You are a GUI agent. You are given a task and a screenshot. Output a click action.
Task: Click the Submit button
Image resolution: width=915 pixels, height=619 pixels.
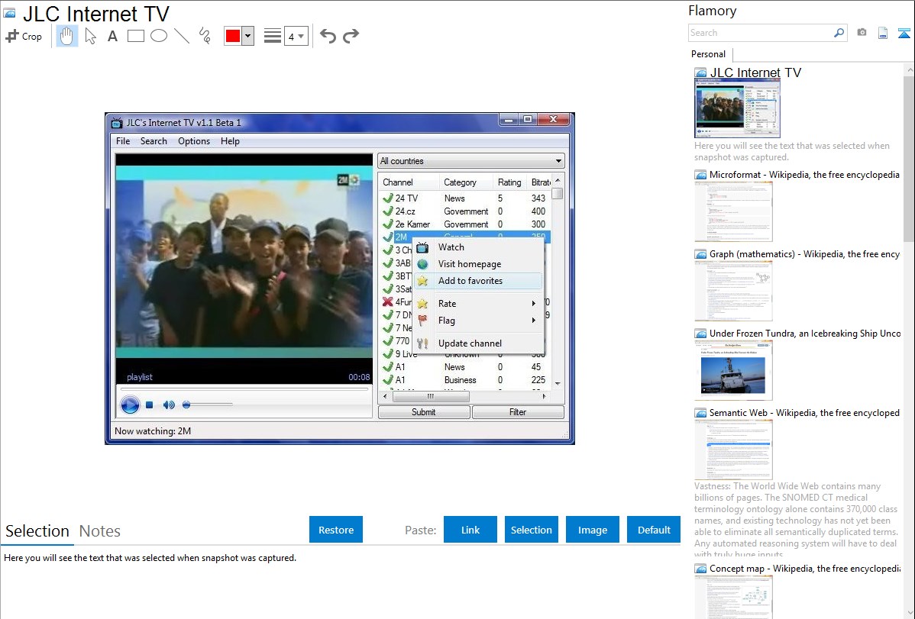[424, 412]
